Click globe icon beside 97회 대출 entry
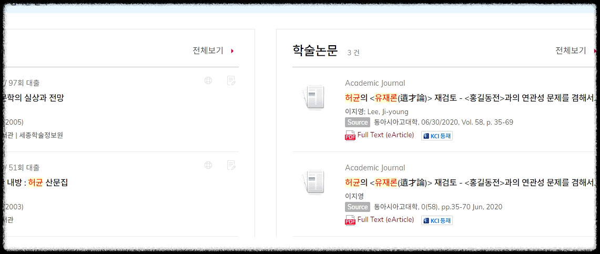This screenshot has width=600, height=254. pos(208,80)
